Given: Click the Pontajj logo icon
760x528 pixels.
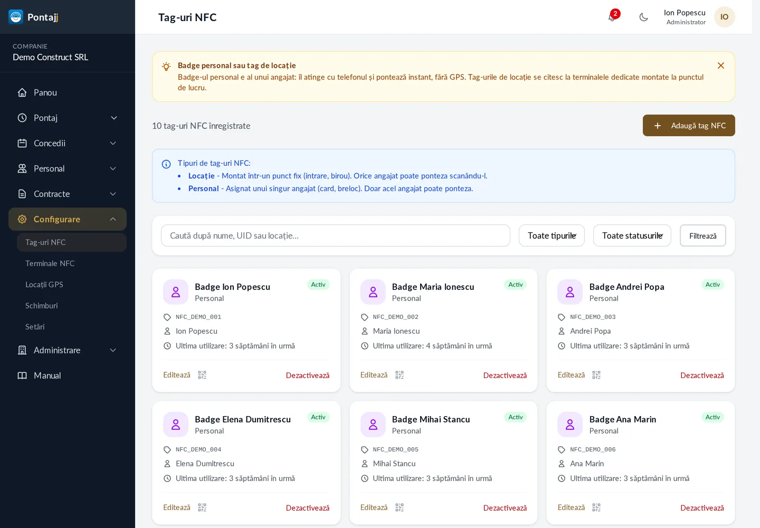Looking at the screenshot, I should click(16, 17).
